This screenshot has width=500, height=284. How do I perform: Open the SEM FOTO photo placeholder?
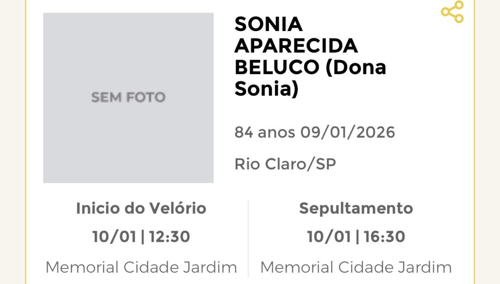pos(128,98)
